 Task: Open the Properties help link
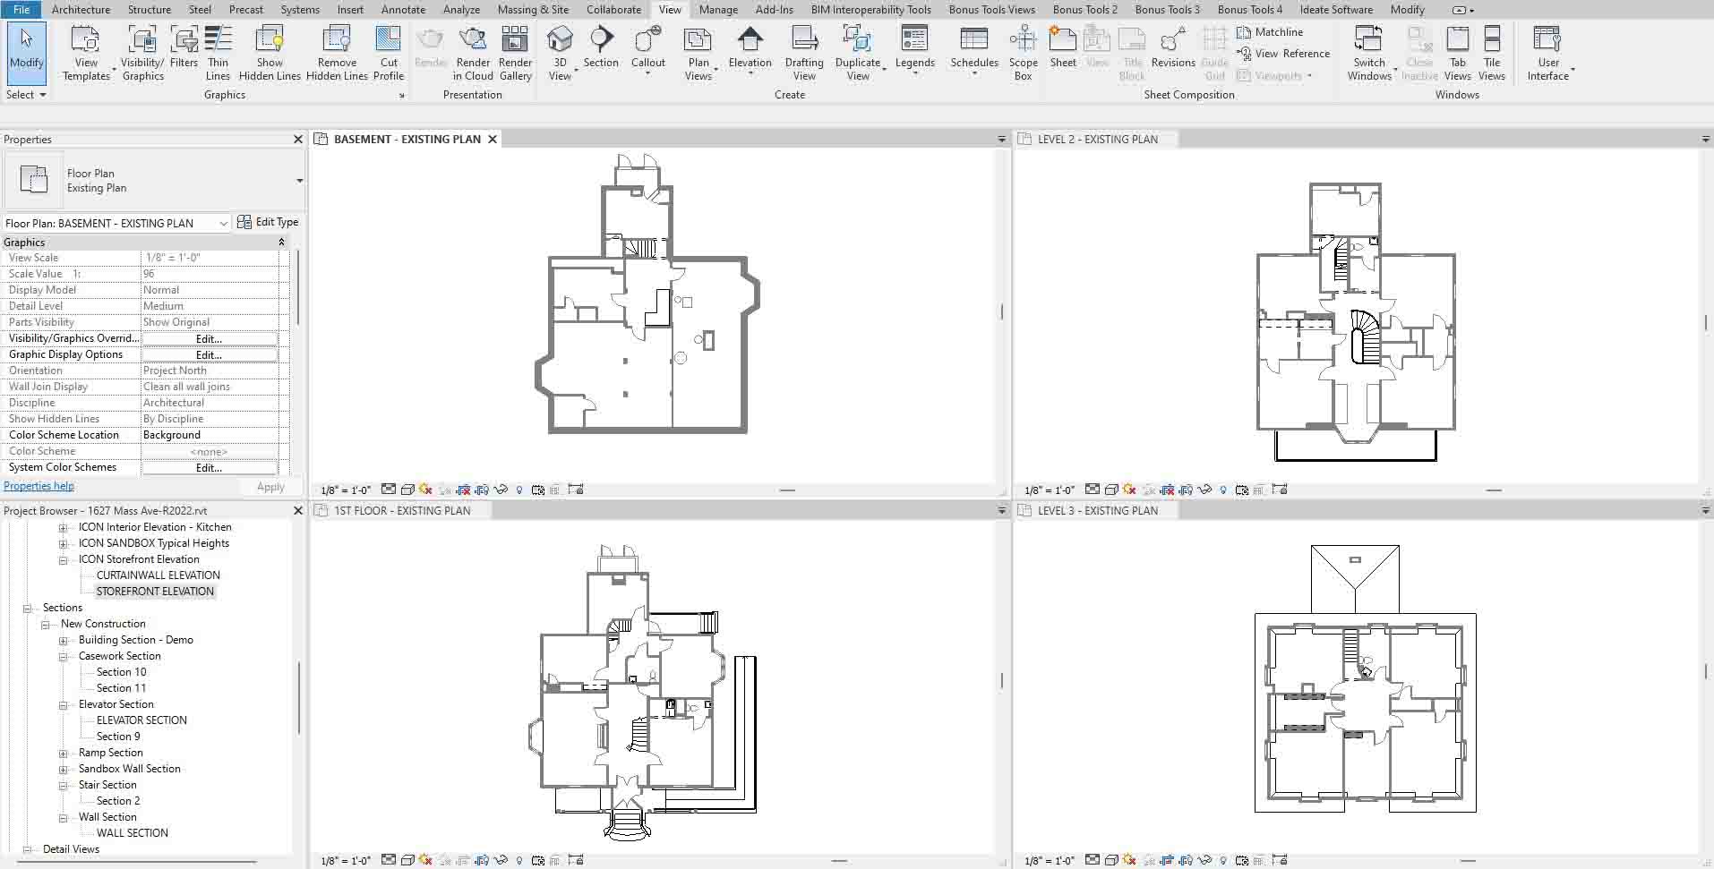(x=39, y=486)
